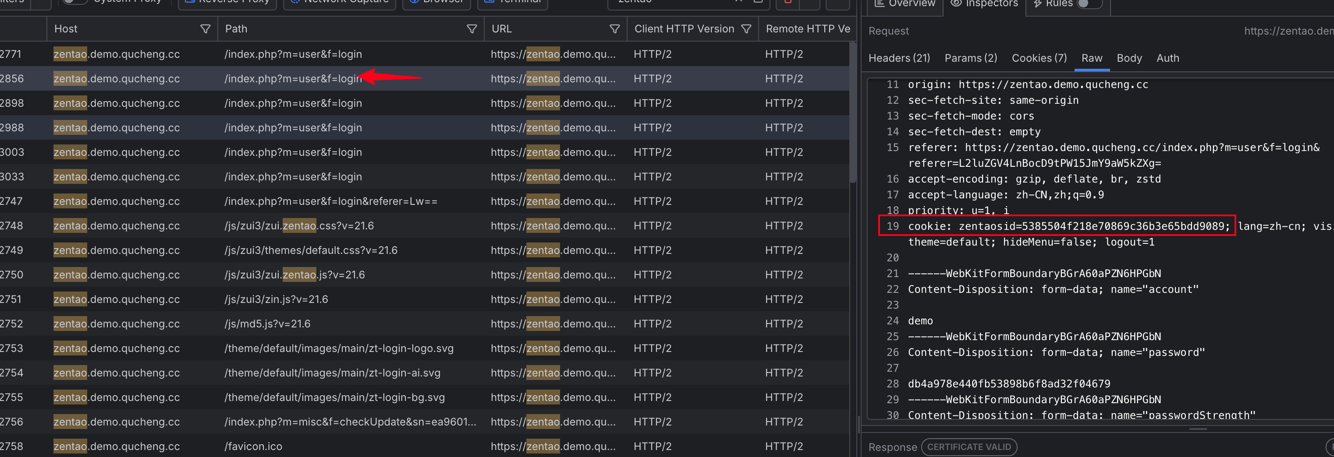This screenshot has height=457, width=1334.
Task: Switch to the Body request tab
Action: pyautogui.click(x=1129, y=58)
